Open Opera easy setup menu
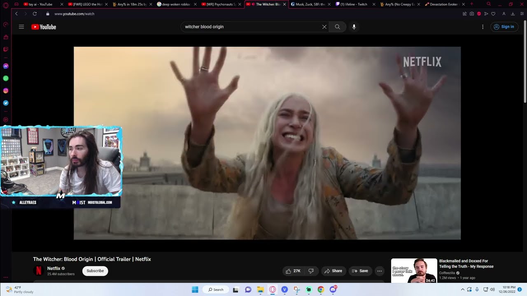This screenshot has width=527, height=296. click(522, 14)
